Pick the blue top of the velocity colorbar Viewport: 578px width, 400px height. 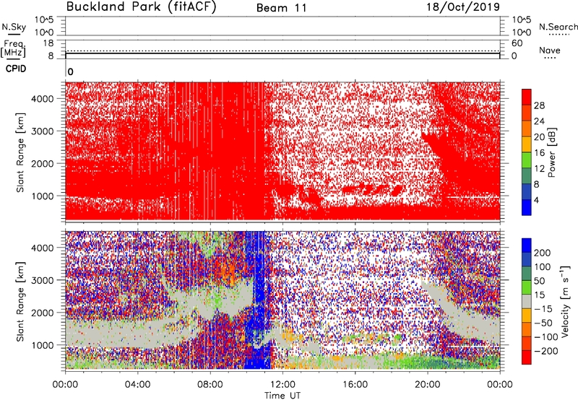coord(527,245)
